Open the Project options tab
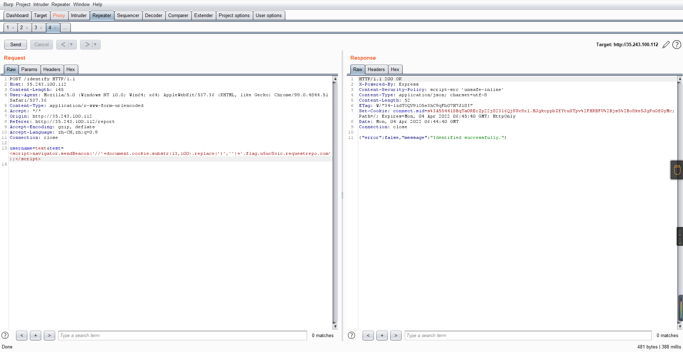 pyautogui.click(x=234, y=15)
